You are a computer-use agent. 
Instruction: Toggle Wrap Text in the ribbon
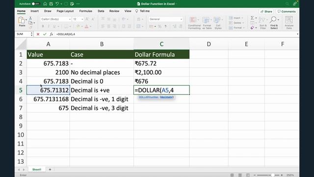point(138,19)
